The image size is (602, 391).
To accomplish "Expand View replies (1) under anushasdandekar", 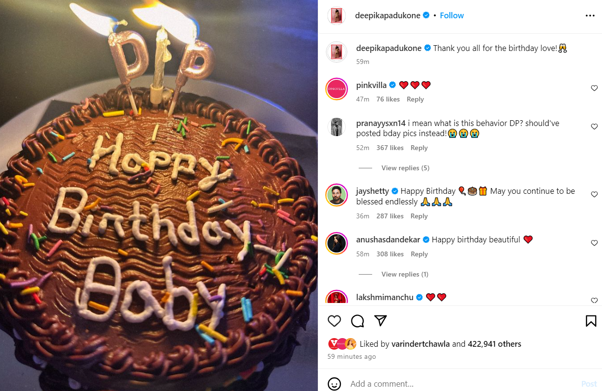I will coord(405,274).
